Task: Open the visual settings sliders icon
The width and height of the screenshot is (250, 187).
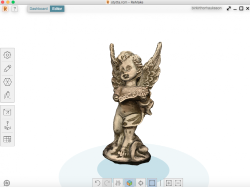Action: pyautogui.click(x=118, y=183)
